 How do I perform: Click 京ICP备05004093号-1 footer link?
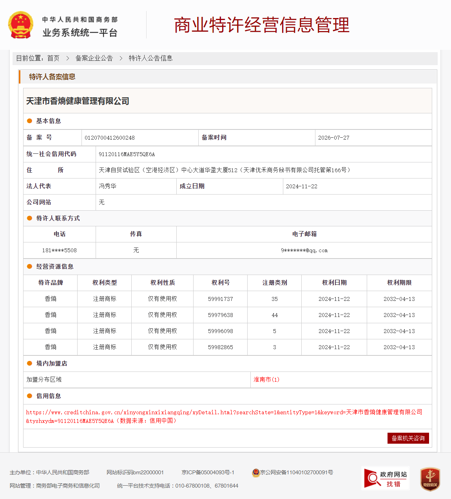point(208,472)
